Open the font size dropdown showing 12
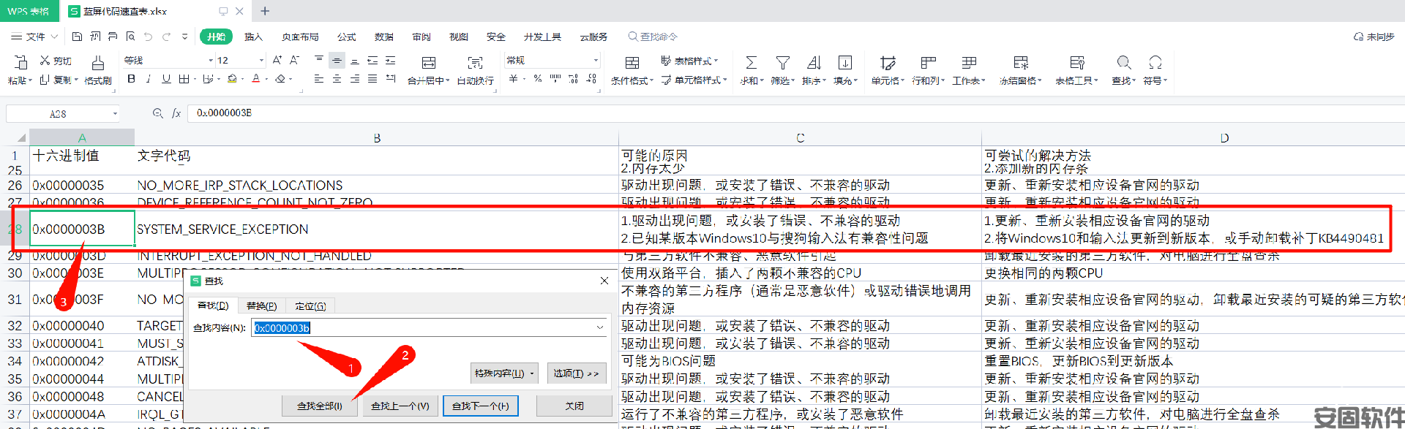1405x429 pixels. coord(261,61)
